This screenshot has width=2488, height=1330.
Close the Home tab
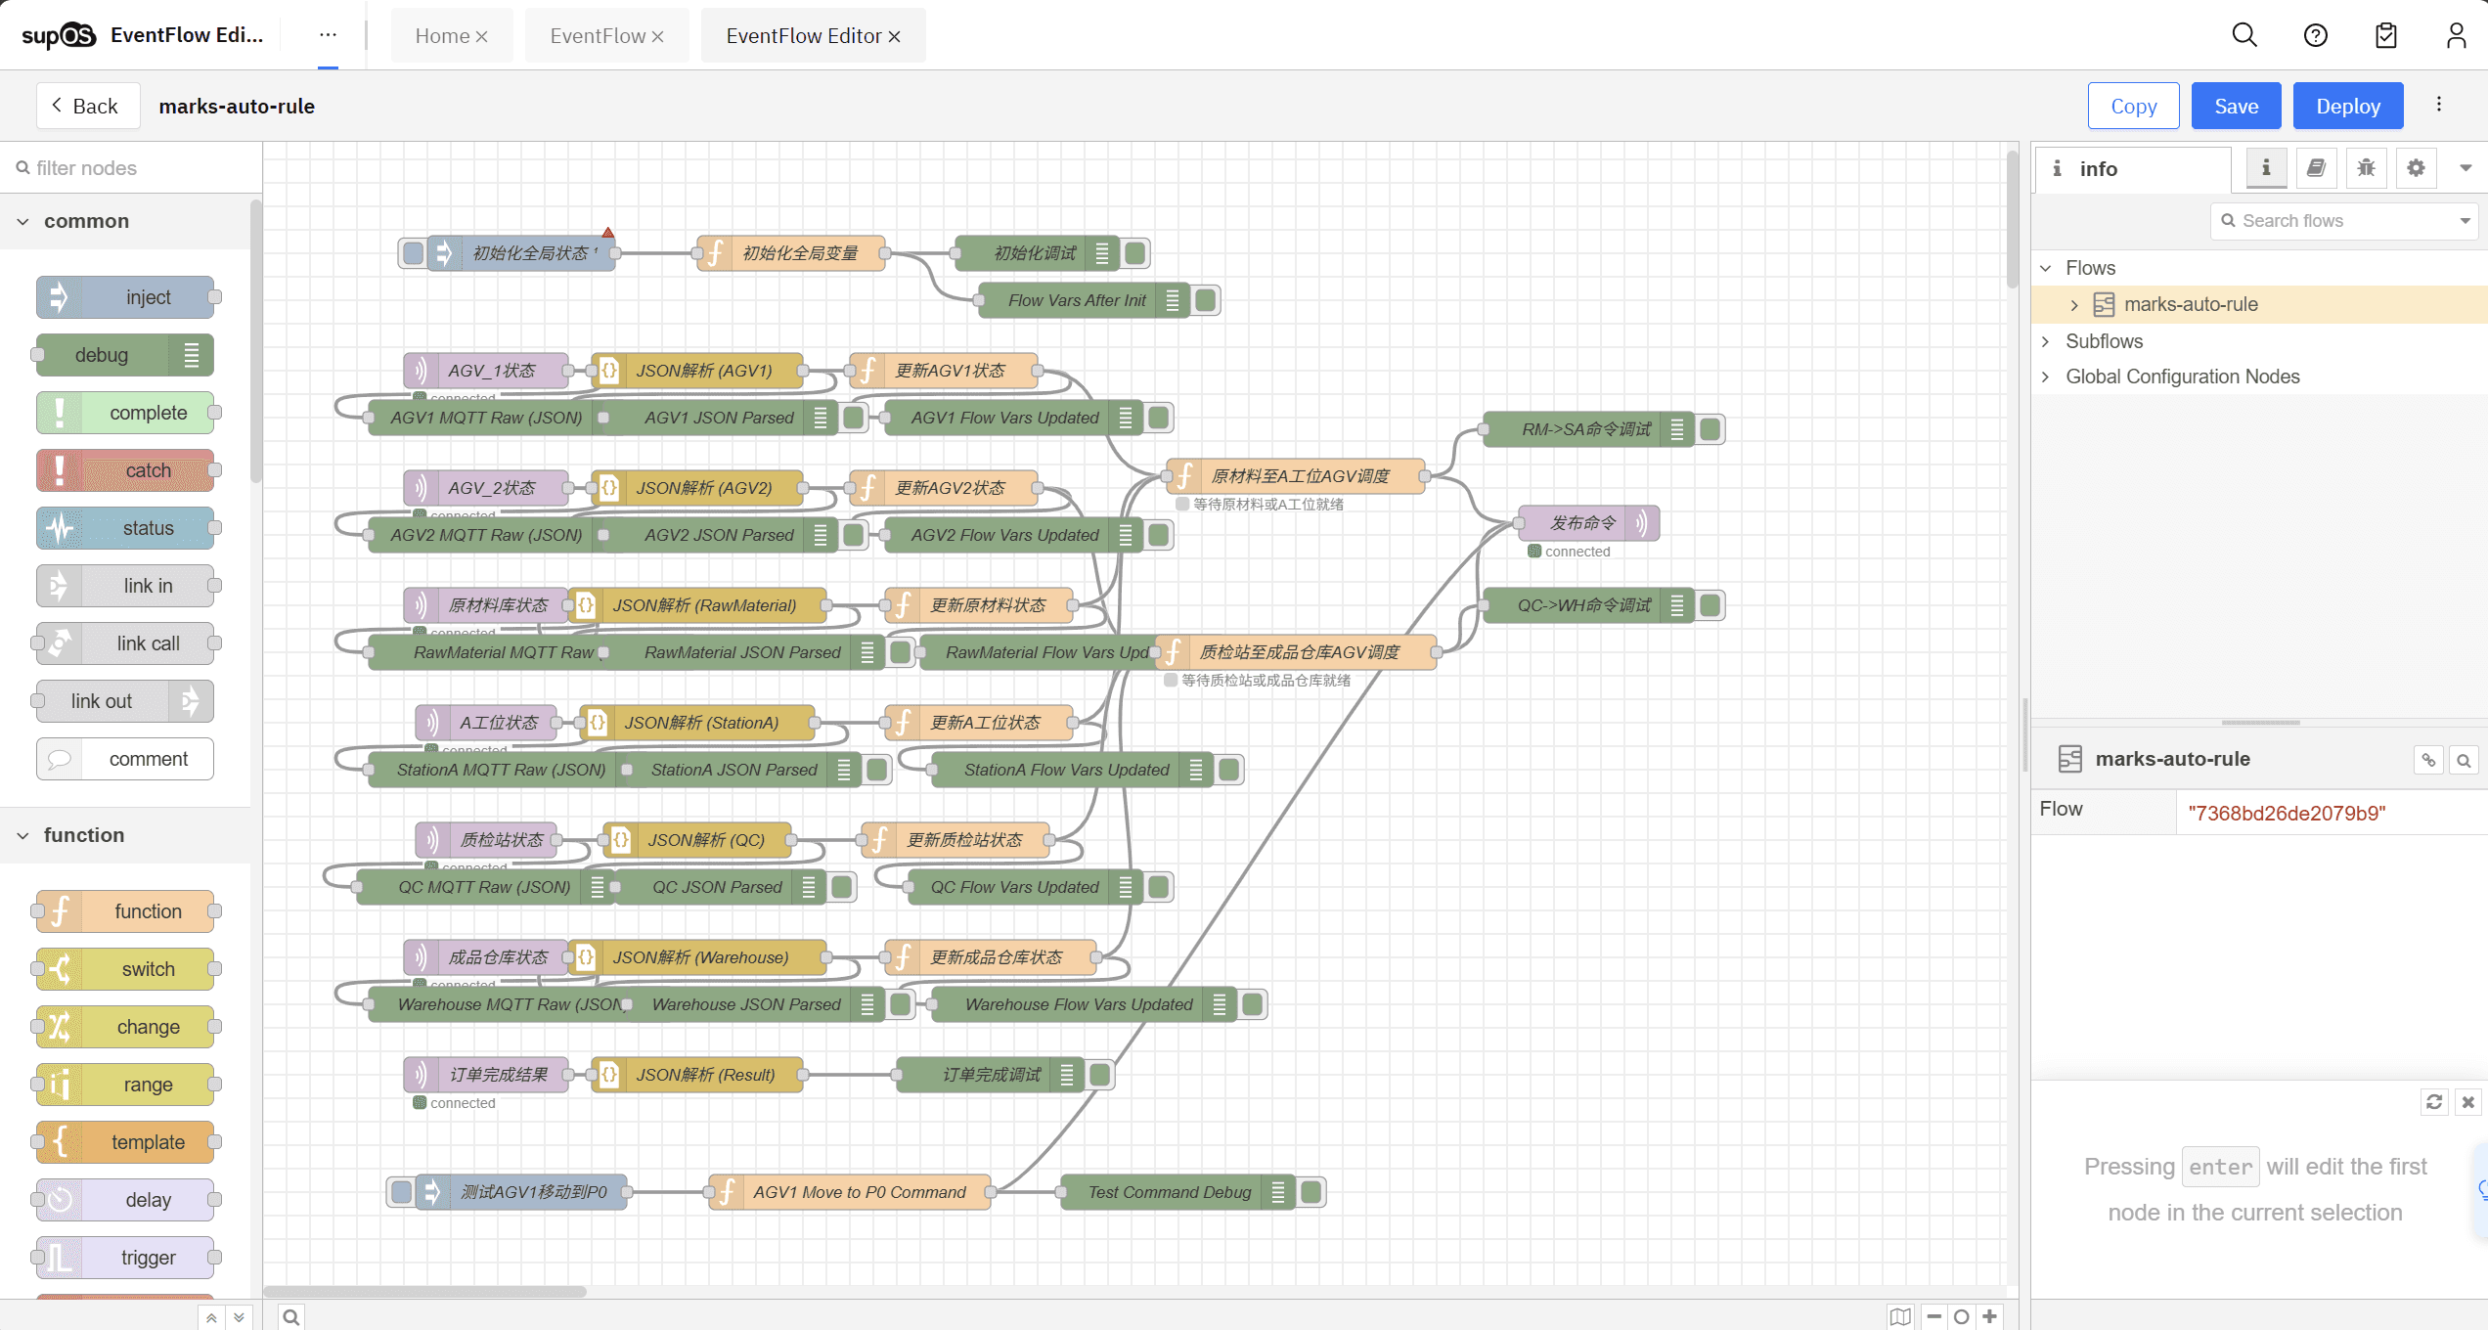[x=481, y=36]
